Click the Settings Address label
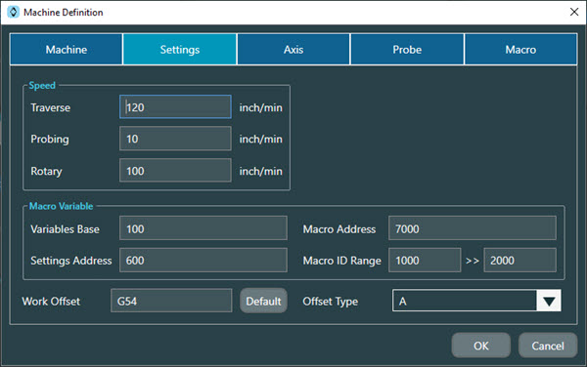The image size is (587, 367). [71, 261]
